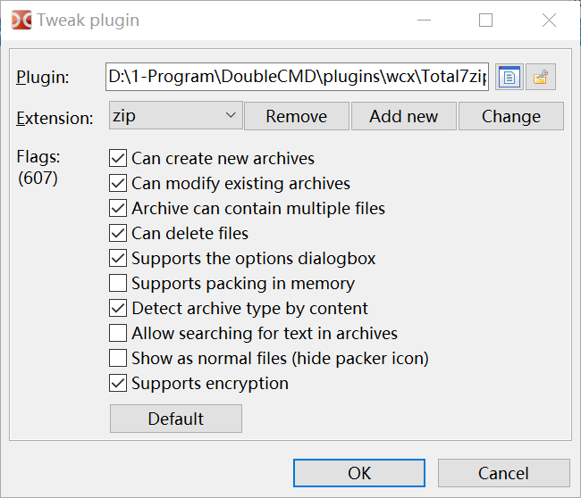Toggle Supports encryption checkbox

(118, 384)
